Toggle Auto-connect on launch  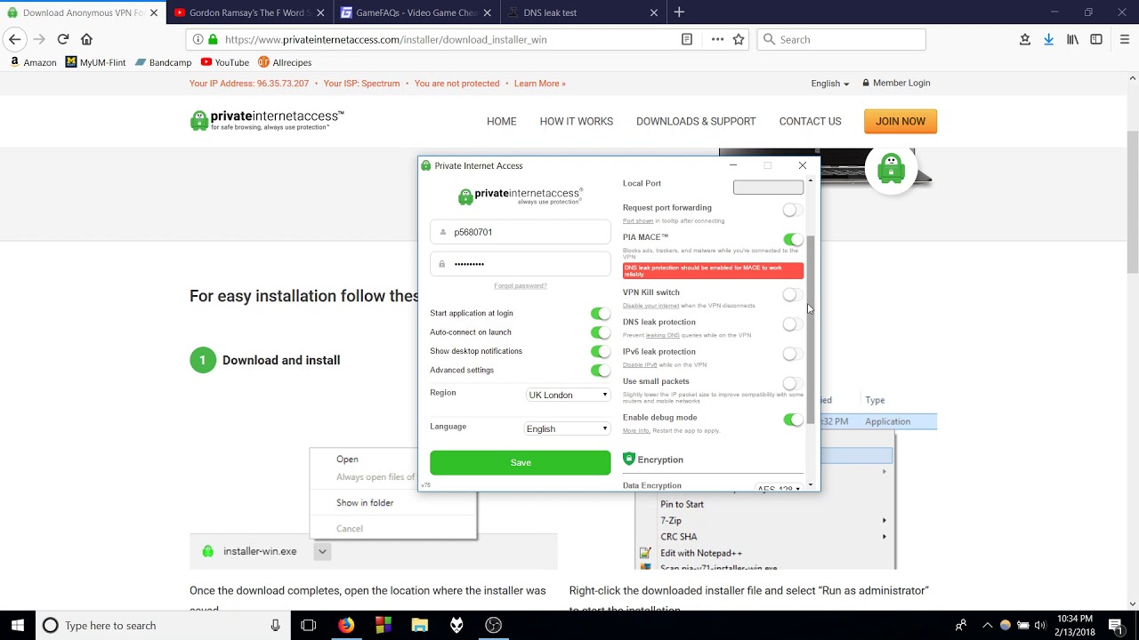pyautogui.click(x=601, y=332)
